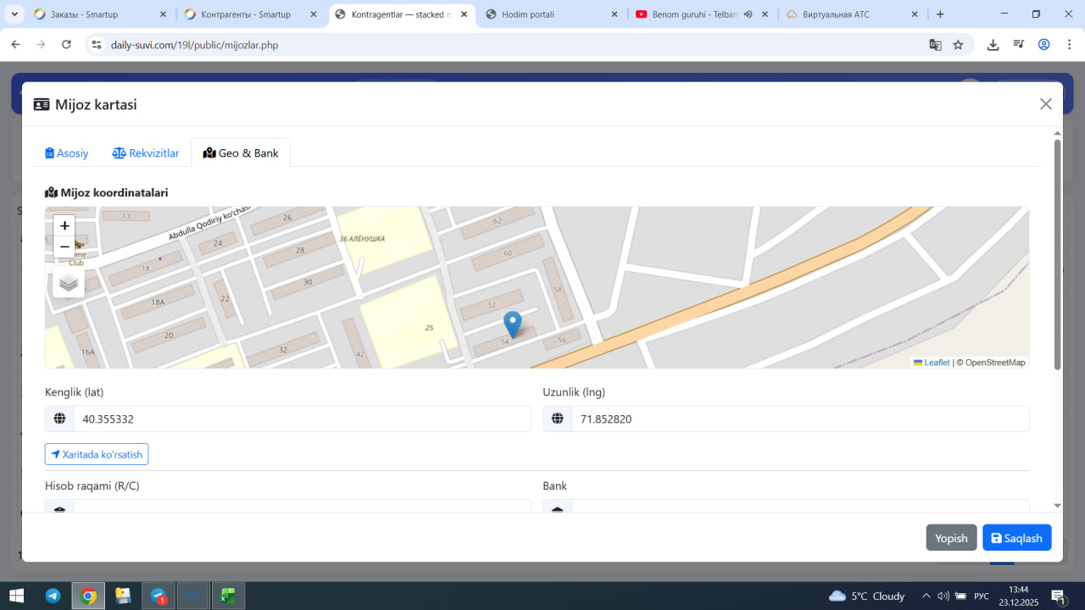Open the map layers control
This screenshot has width=1085, height=610.
tap(69, 283)
